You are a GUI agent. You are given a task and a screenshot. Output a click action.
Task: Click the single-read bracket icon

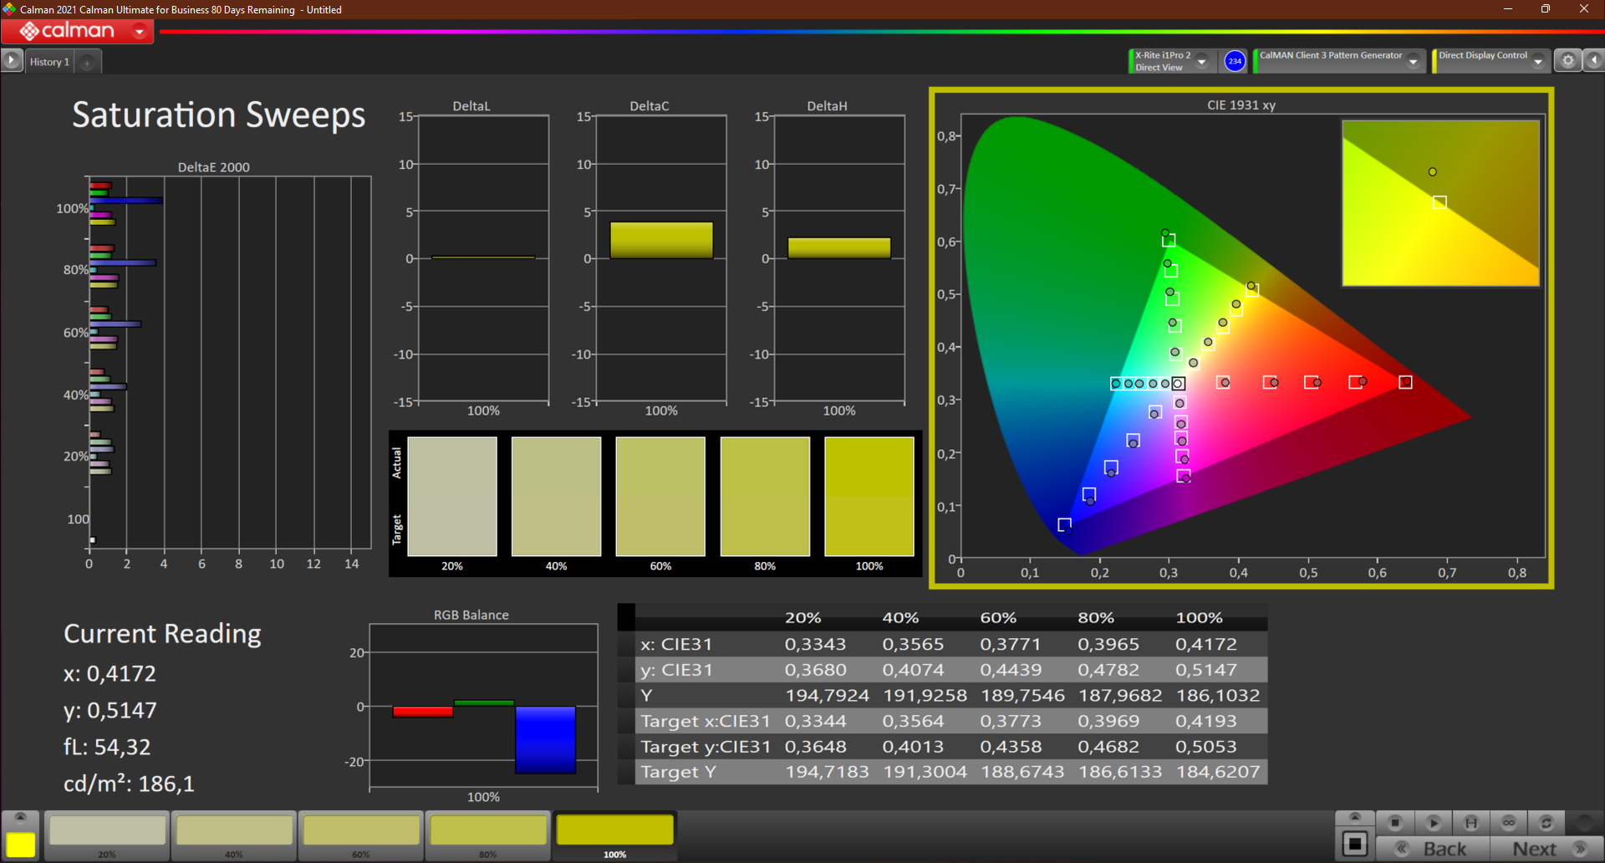pyautogui.click(x=1471, y=823)
